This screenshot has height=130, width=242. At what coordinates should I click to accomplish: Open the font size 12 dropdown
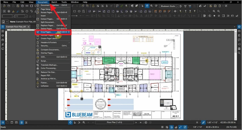(x=26, y=16)
